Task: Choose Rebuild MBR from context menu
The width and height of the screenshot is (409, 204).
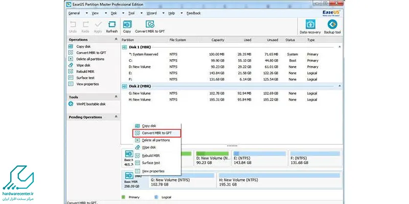Action: click(x=157, y=156)
